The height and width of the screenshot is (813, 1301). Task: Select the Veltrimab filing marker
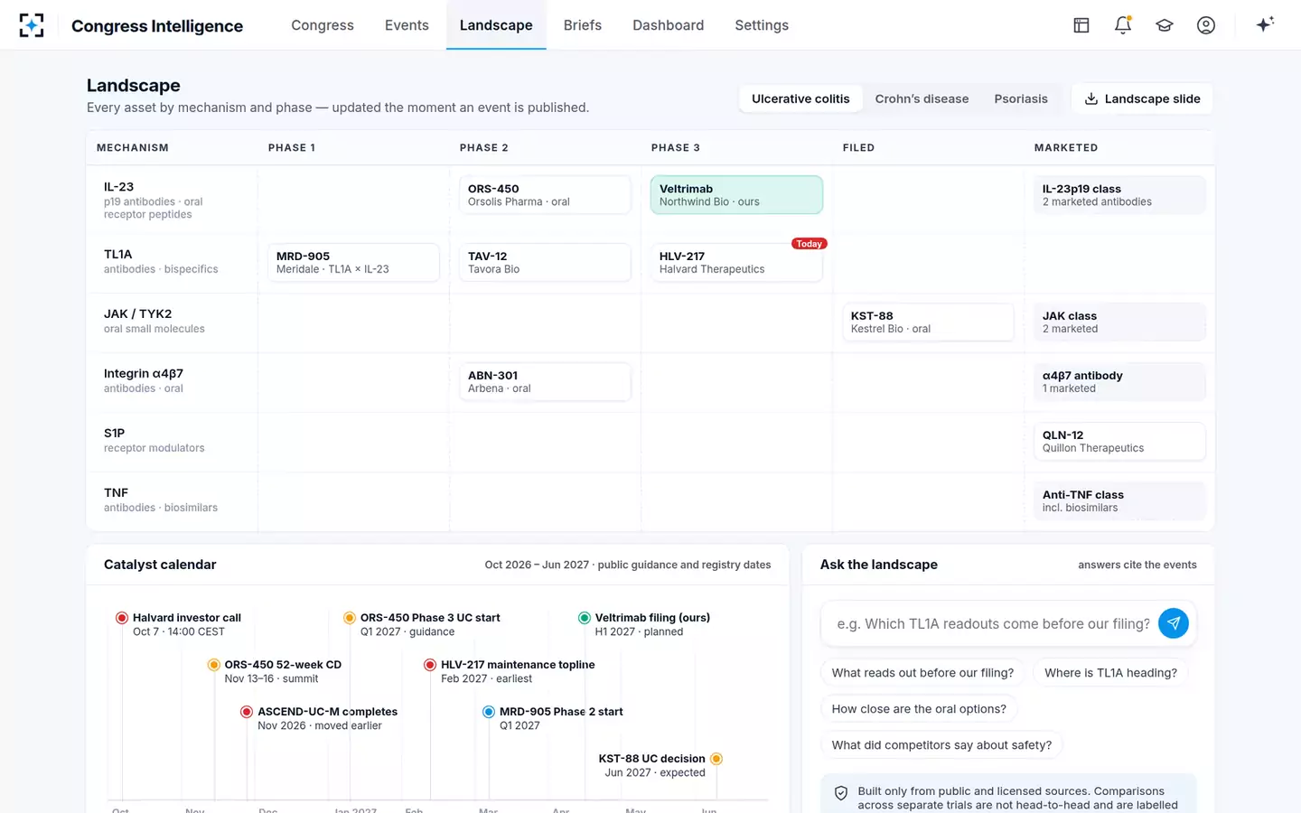tap(585, 618)
